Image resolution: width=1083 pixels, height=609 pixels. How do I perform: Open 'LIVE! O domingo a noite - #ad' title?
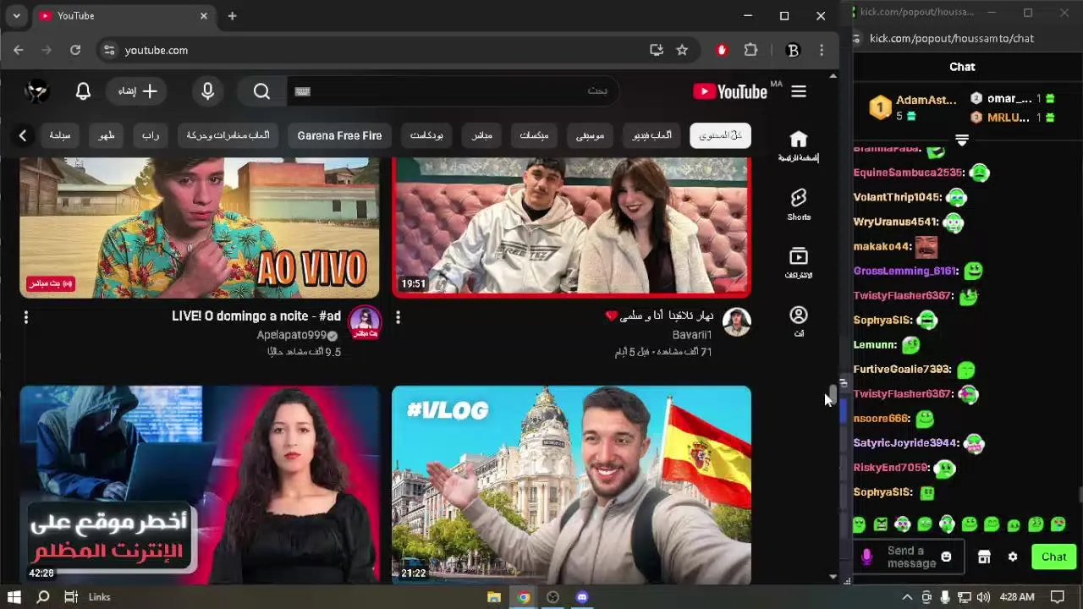pyautogui.click(x=256, y=315)
